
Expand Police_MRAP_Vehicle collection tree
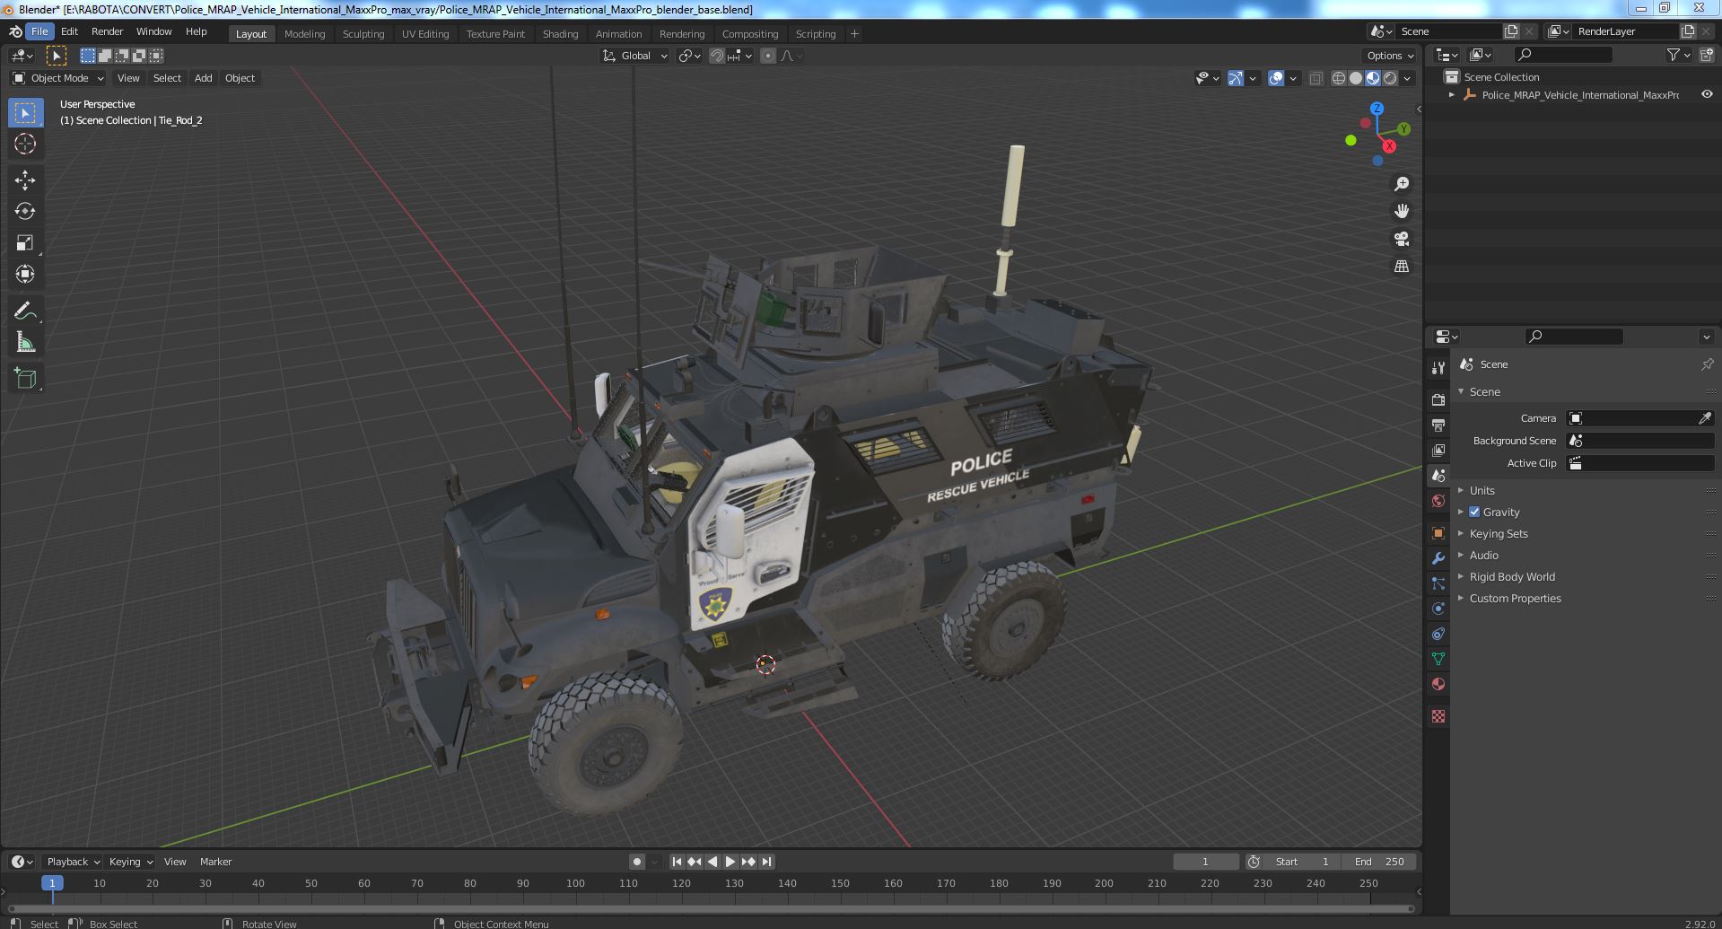(1452, 94)
